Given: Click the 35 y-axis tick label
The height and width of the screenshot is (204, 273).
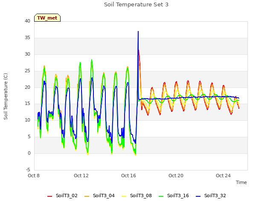Looking at the screenshot, I should 27,38.
